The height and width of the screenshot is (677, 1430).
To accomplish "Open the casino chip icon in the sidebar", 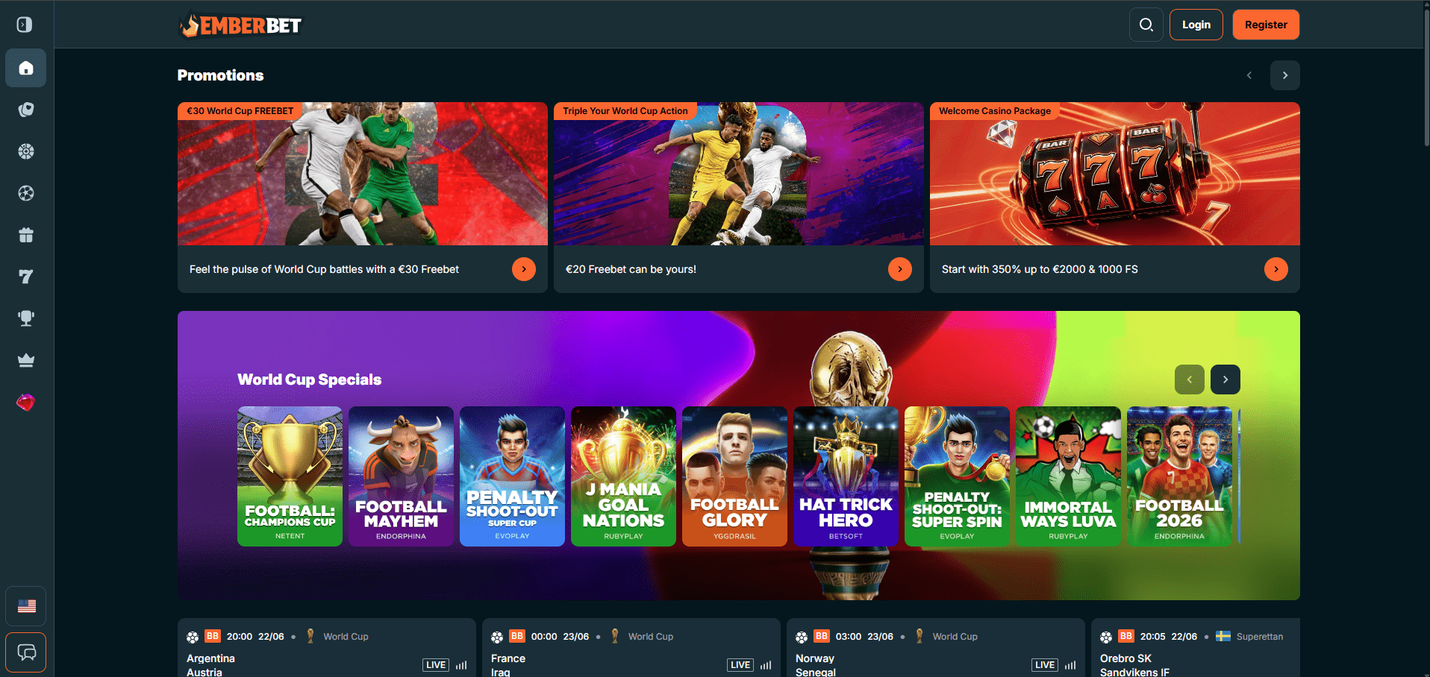I will click(x=26, y=152).
